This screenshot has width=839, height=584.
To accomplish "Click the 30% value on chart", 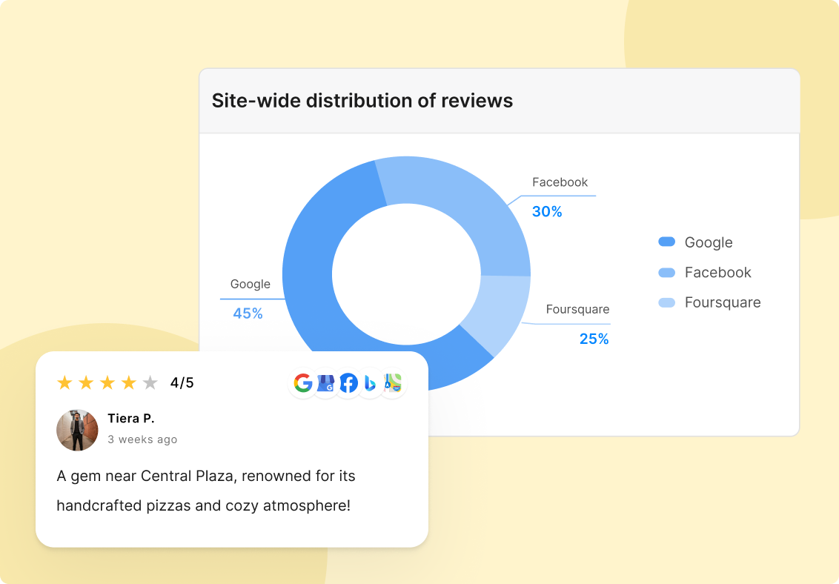I will pos(547,212).
